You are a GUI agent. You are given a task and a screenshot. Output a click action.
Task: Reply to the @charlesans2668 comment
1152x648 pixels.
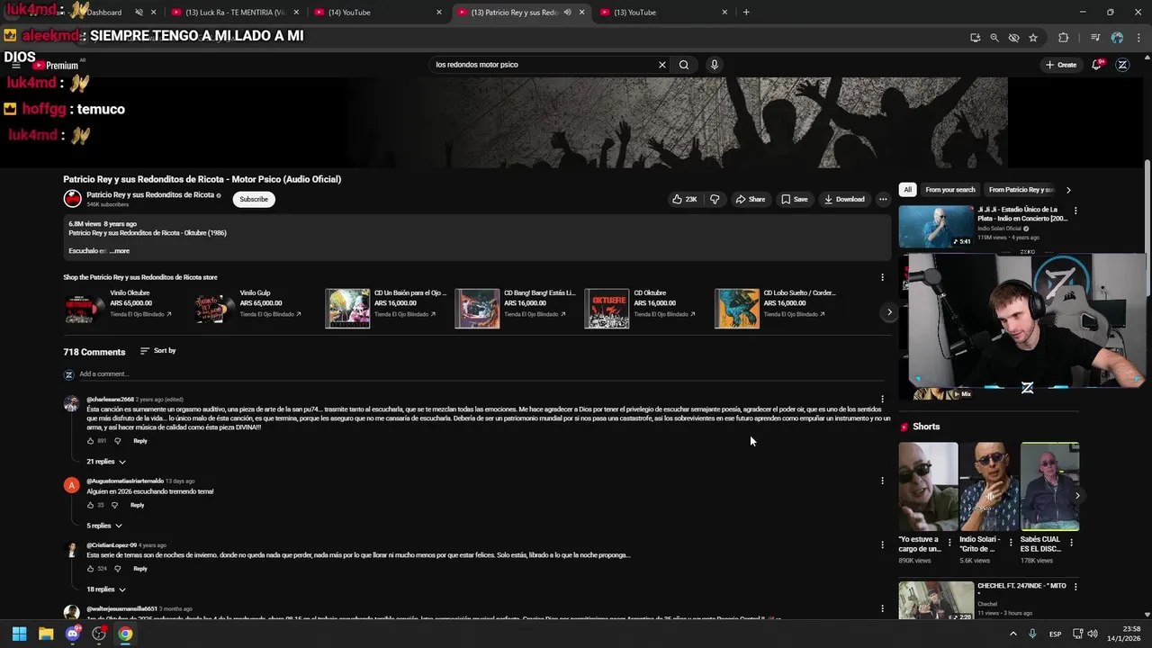point(140,441)
